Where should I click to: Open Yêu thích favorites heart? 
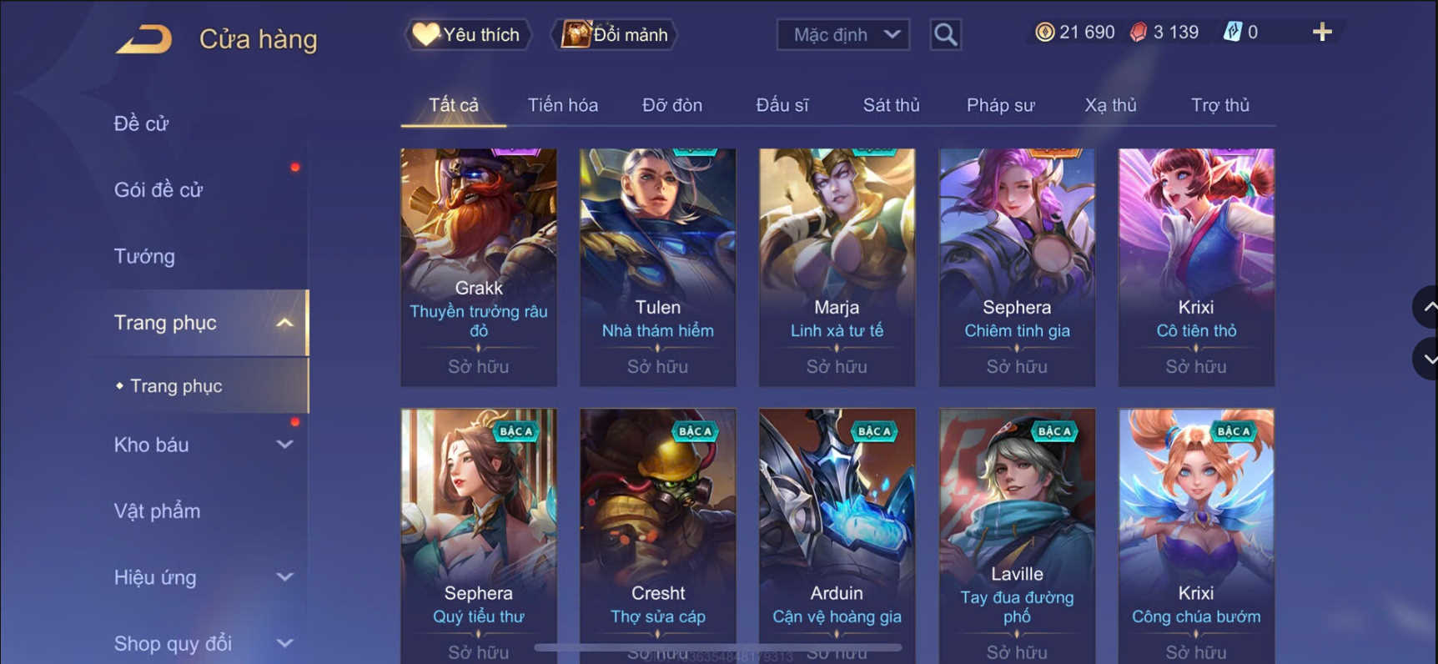click(467, 34)
